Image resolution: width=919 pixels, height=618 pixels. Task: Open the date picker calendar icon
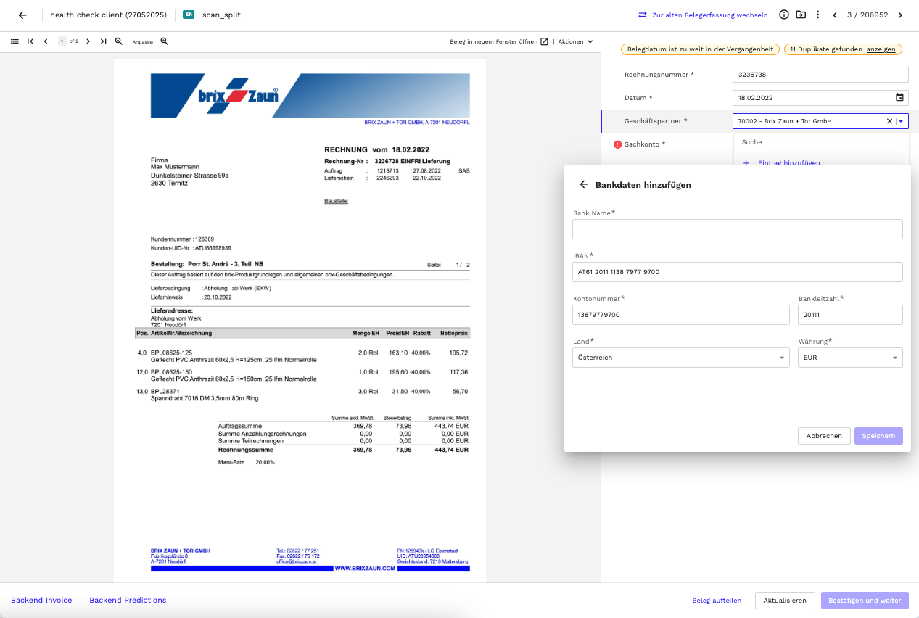[x=899, y=97]
